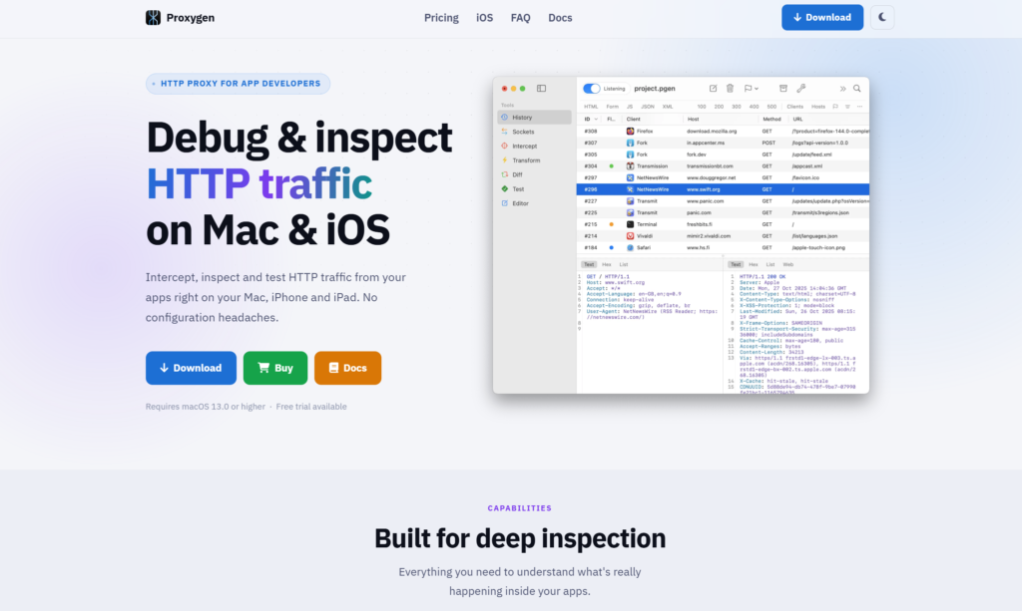Click the ID column sort chevron
The image size is (1022, 611).
point(598,119)
